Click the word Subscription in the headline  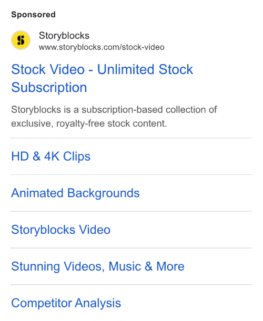[49, 87]
